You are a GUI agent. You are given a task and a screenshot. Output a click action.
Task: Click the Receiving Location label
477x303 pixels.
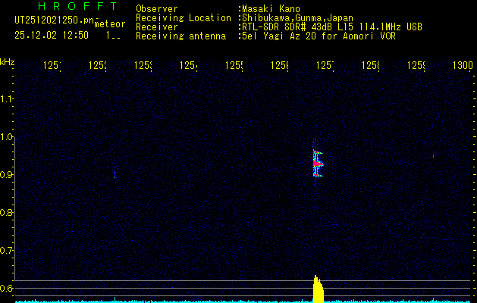pyautogui.click(x=184, y=18)
